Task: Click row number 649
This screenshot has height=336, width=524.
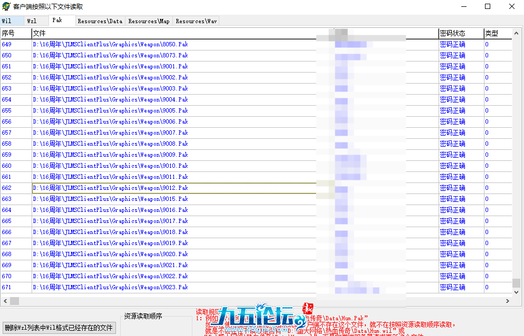Action: click(x=7, y=44)
